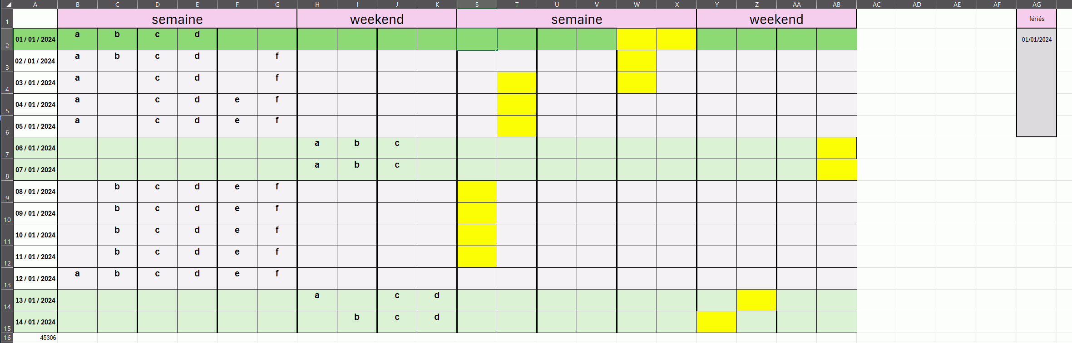
Task: Select the first semaine header above columns B–G
Action: coord(177,19)
